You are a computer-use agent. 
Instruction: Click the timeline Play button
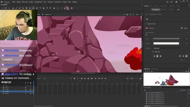[102, 78]
